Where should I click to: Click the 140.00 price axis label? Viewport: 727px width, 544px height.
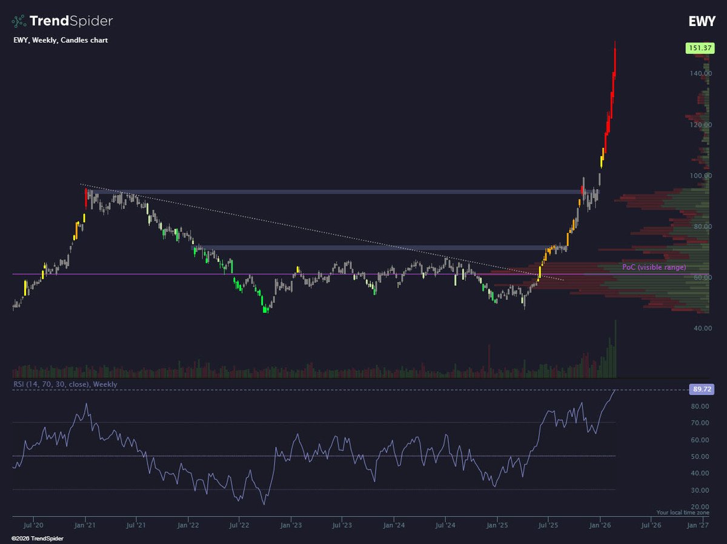(x=702, y=73)
